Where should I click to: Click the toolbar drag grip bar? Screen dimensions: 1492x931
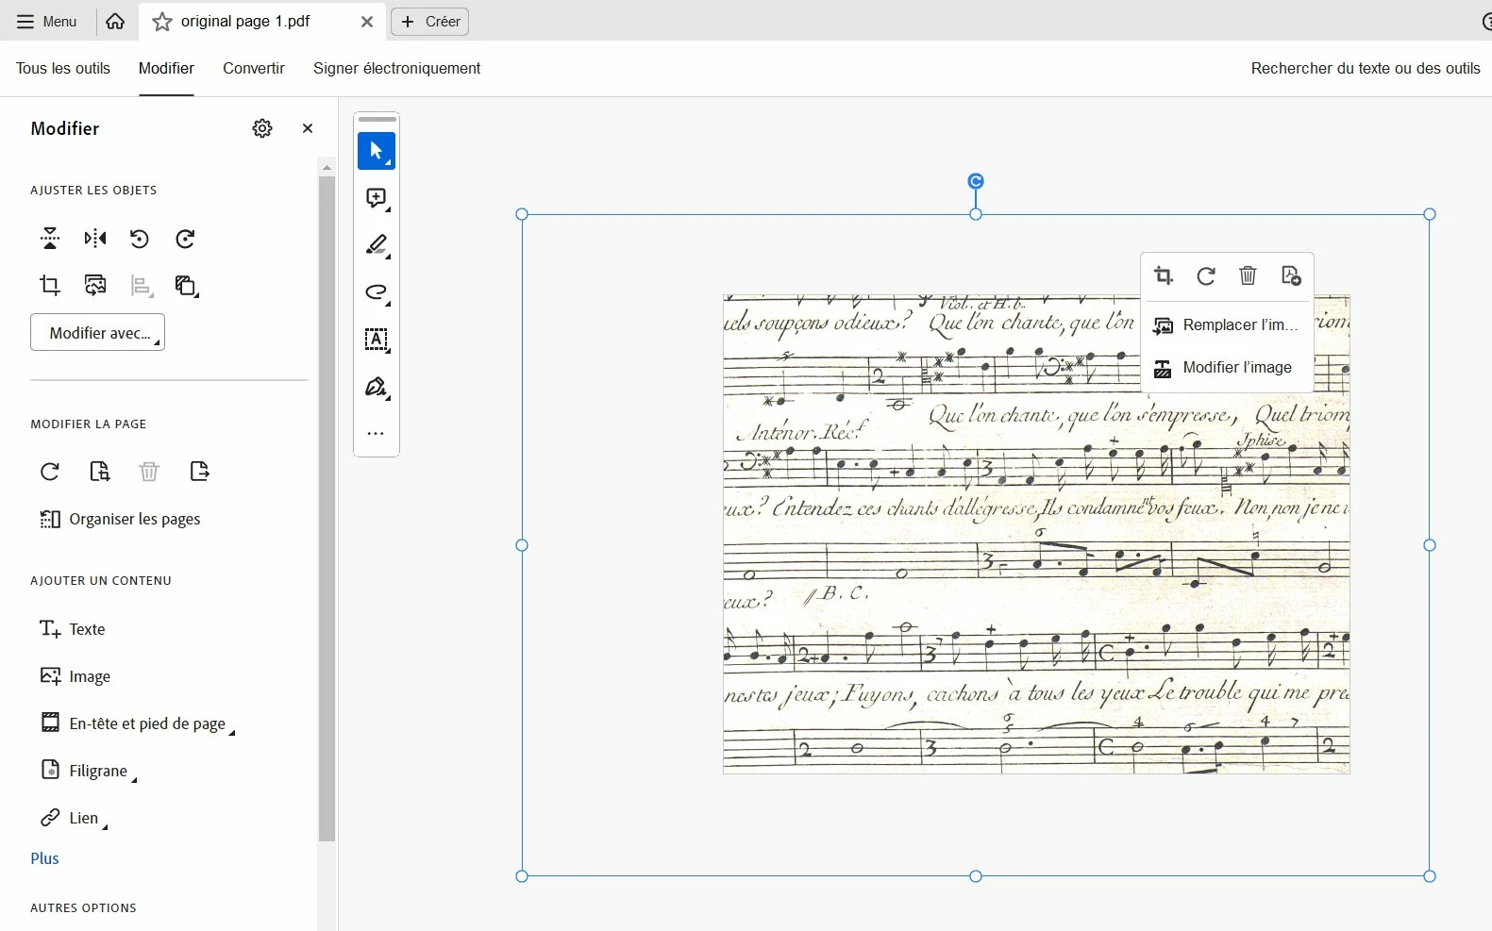(x=377, y=120)
